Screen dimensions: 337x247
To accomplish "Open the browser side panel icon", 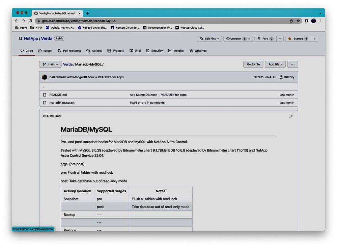I will tap(307, 21).
